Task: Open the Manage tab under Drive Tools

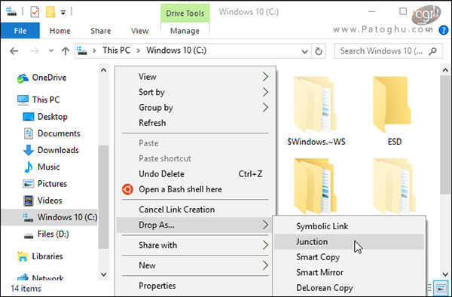Action: click(x=185, y=31)
